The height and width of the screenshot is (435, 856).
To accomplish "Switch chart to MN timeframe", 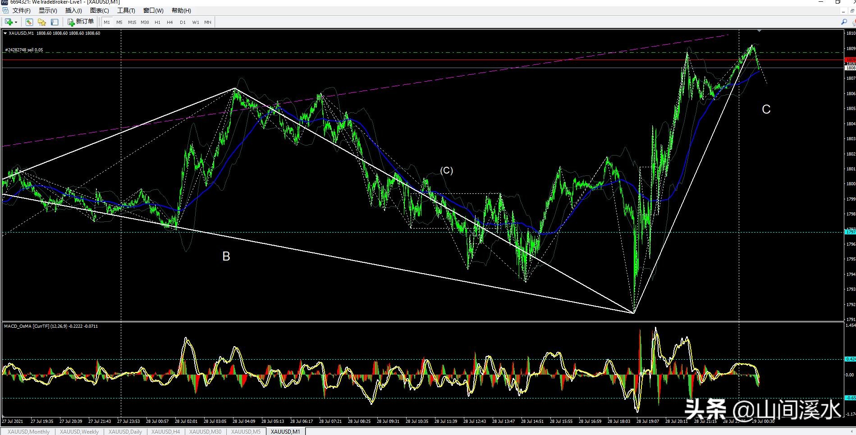I will coord(208,22).
